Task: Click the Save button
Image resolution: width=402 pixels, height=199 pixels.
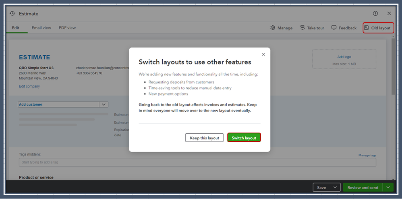Action: coord(321,187)
